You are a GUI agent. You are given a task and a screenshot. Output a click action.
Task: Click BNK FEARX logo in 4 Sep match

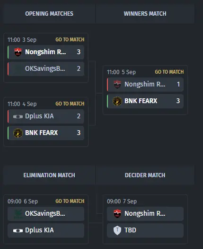point(18,133)
